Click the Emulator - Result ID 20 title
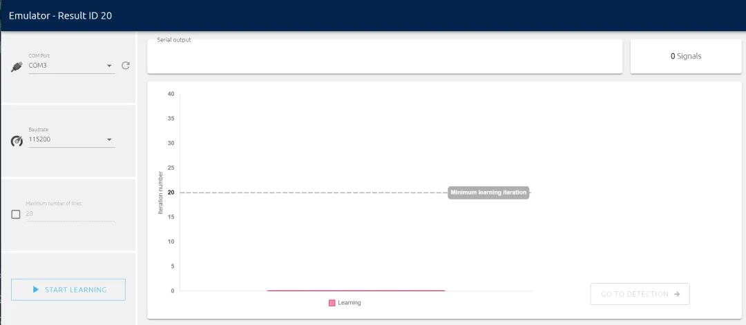This screenshot has height=325, width=746. tap(60, 15)
